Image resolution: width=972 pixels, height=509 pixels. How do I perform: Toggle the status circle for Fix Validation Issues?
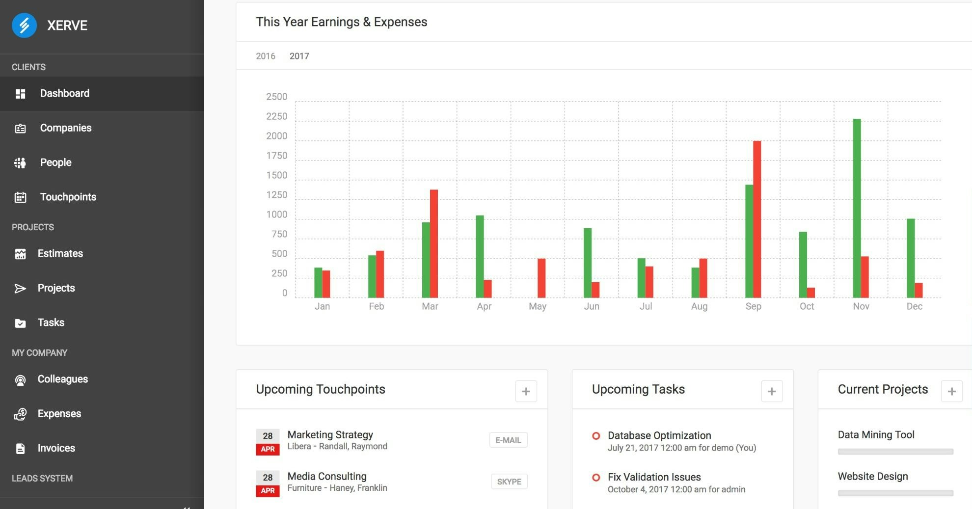pos(597,477)
